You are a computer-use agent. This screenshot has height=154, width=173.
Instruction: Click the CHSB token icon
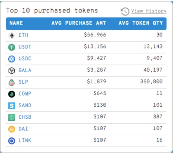[11, 117]
